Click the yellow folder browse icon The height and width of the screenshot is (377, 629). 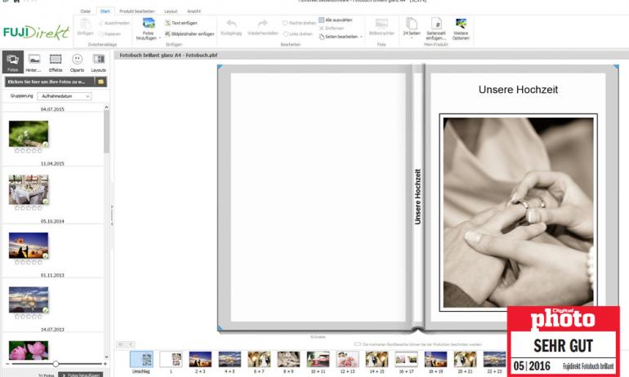pos(100,82)
